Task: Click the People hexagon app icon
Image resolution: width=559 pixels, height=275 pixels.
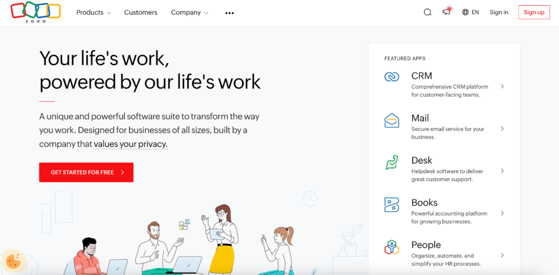Action: point(391,247)
